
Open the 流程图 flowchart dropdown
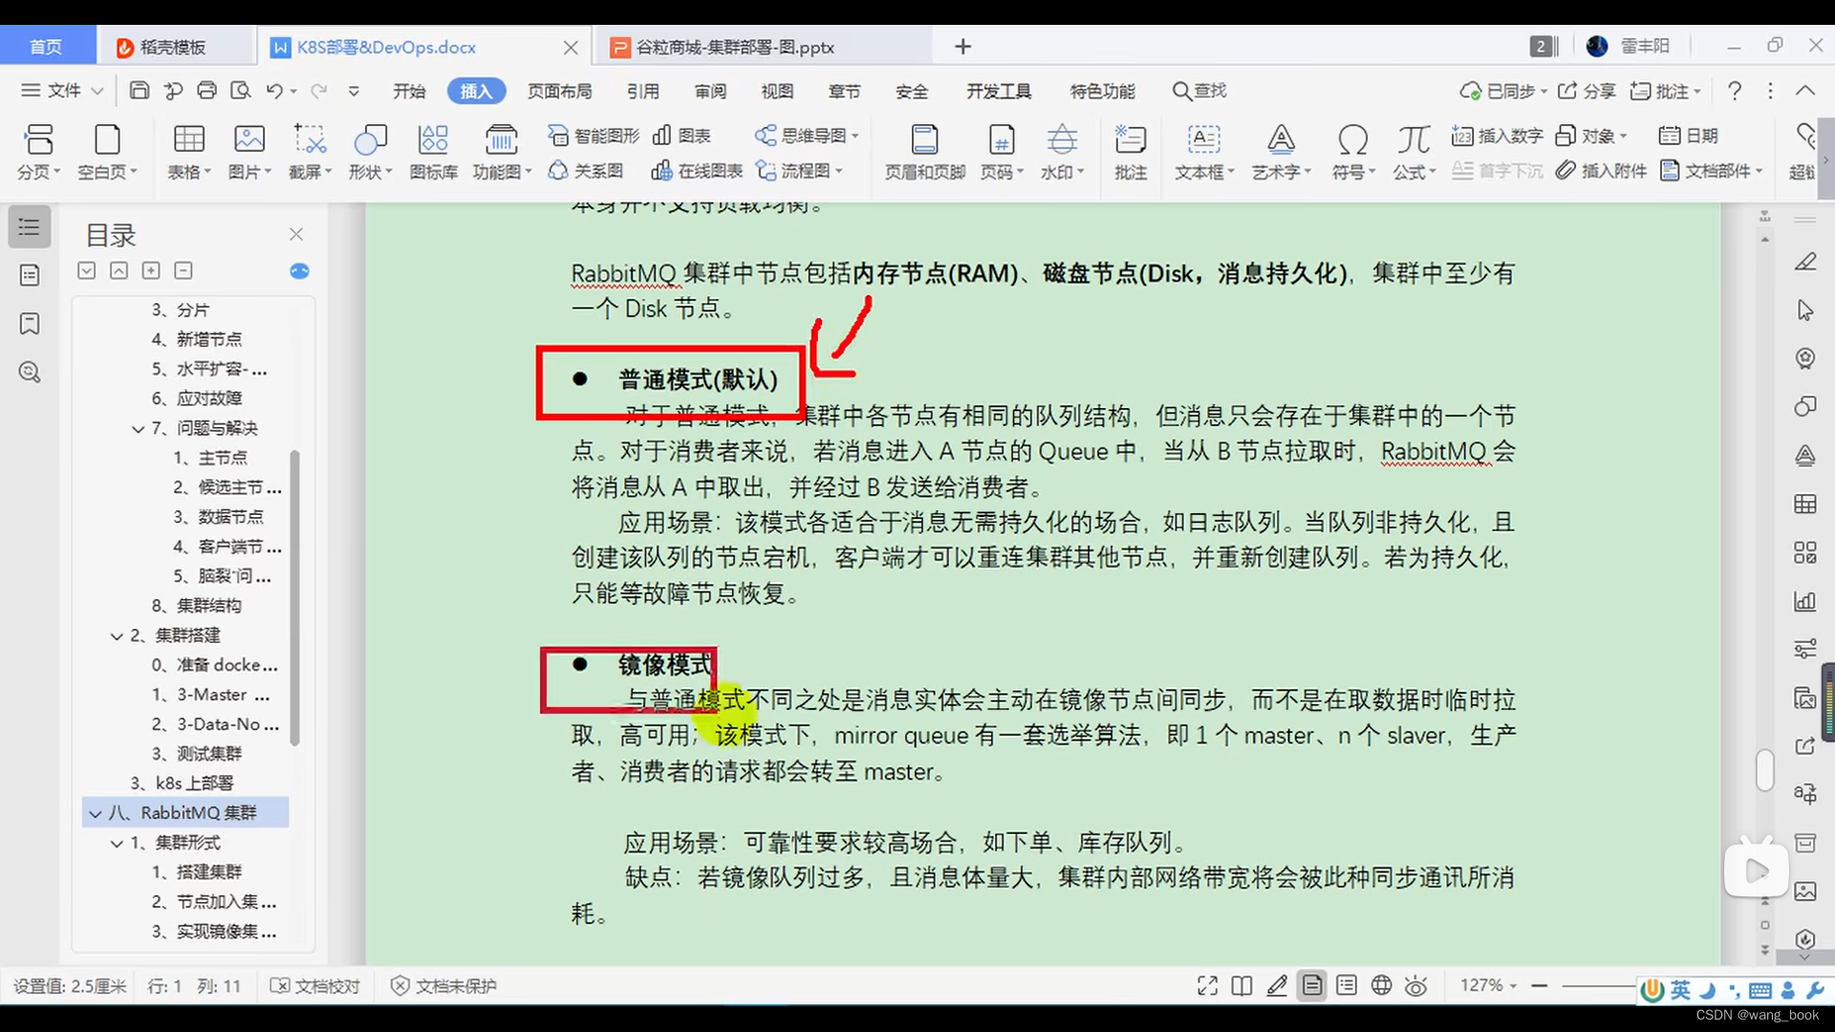coord(799,171)
